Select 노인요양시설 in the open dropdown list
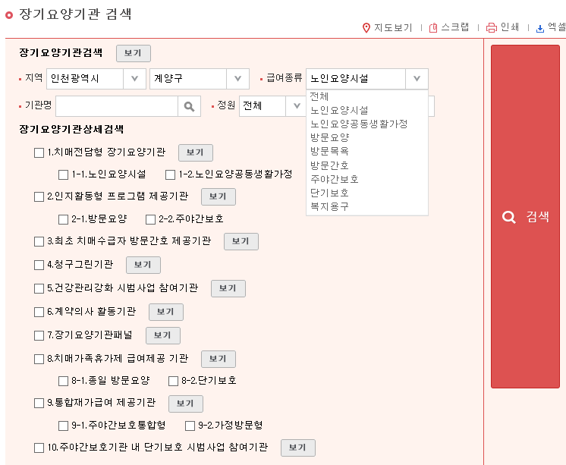The image size is (566, 465). point(366,110)
